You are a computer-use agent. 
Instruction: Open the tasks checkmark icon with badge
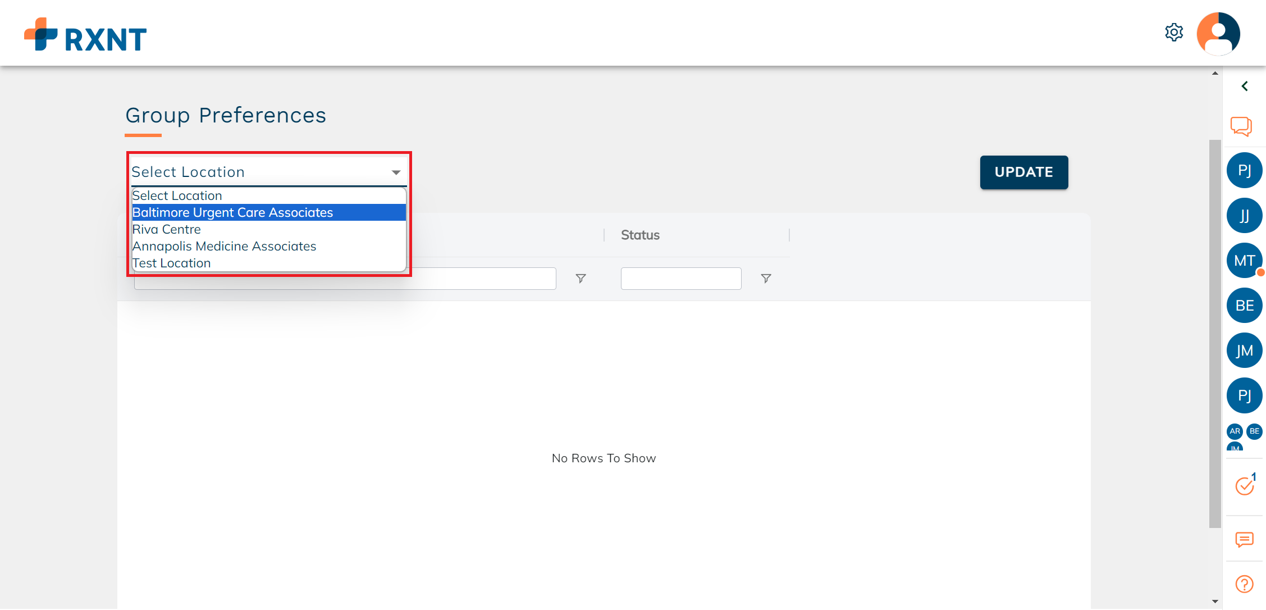pyautogui.click(x=1245, y=485)
